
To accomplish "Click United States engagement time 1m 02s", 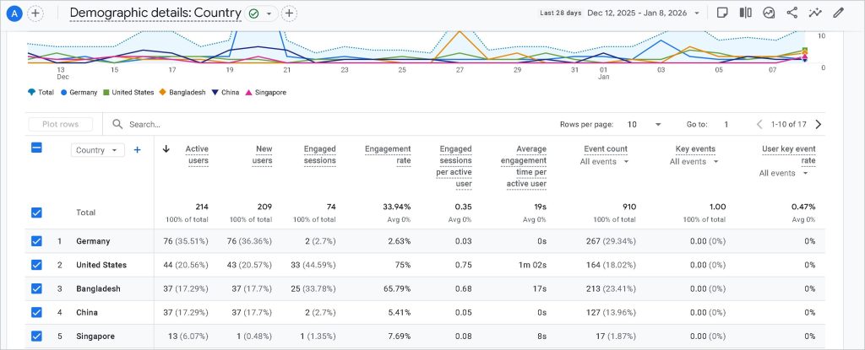I will [x=532, y=265].
